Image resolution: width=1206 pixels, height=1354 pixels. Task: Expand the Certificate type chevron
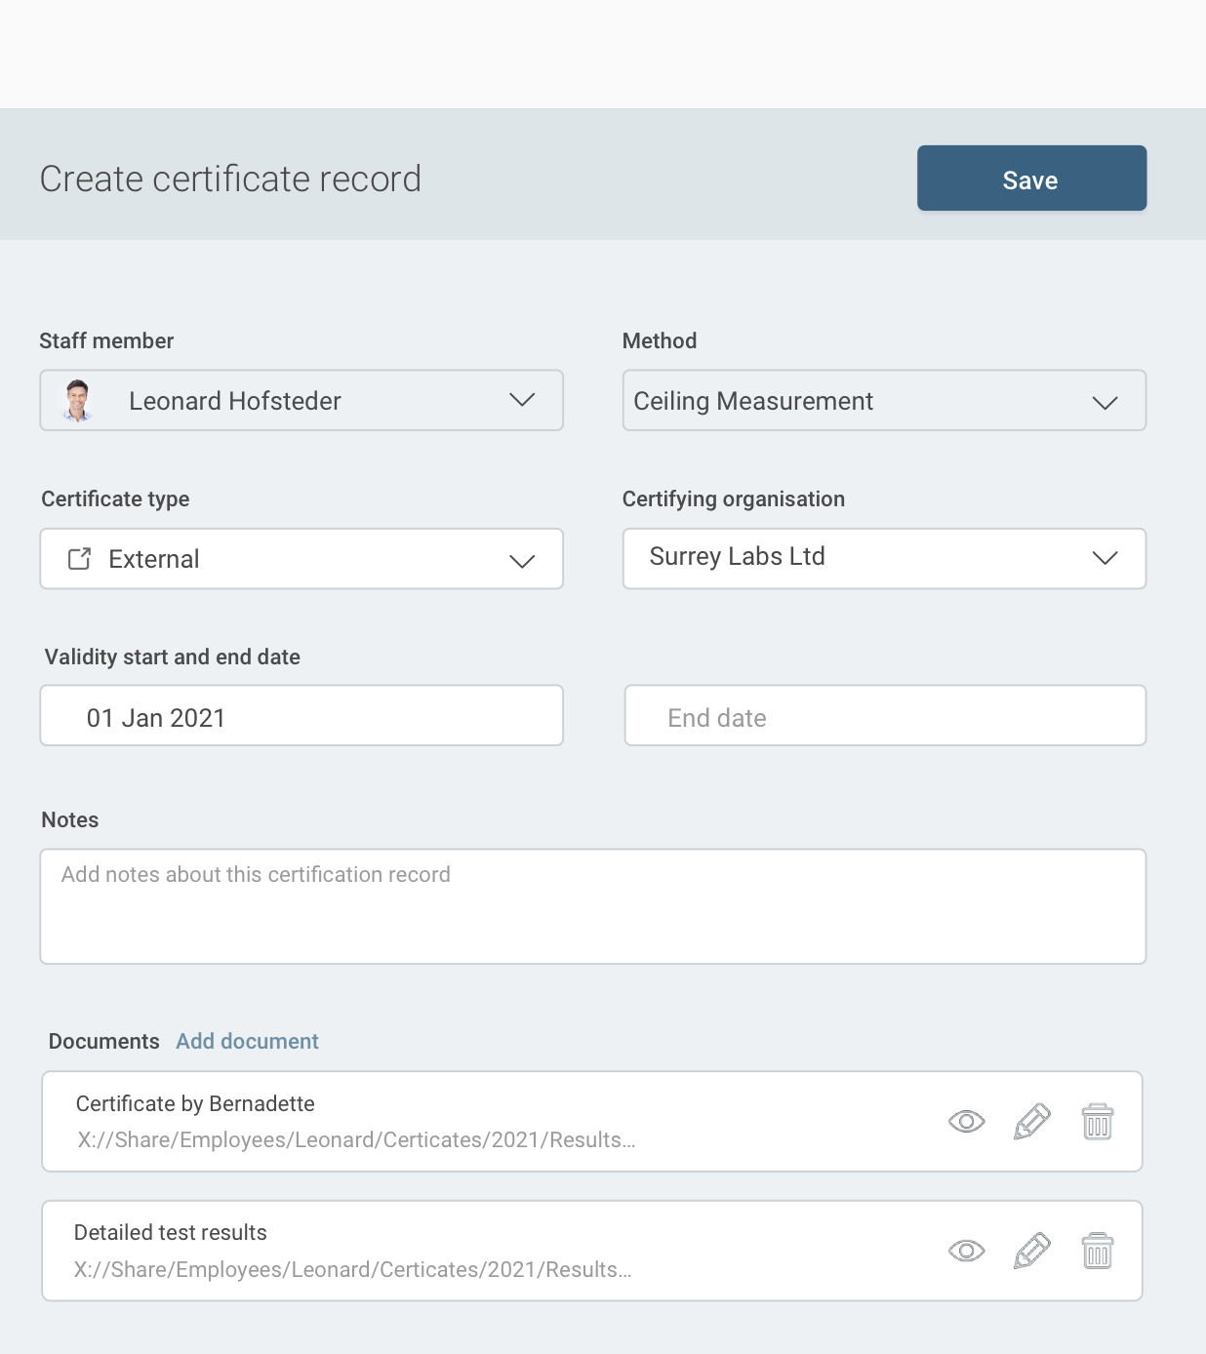coord(522,561)
